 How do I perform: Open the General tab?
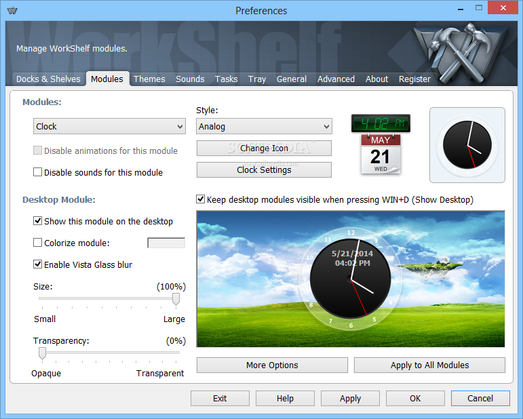pyautogui.click(x=292, y=79)
